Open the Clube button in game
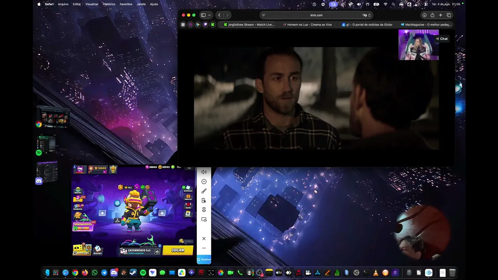The image size is (498, 280). (x=188, y=205)
